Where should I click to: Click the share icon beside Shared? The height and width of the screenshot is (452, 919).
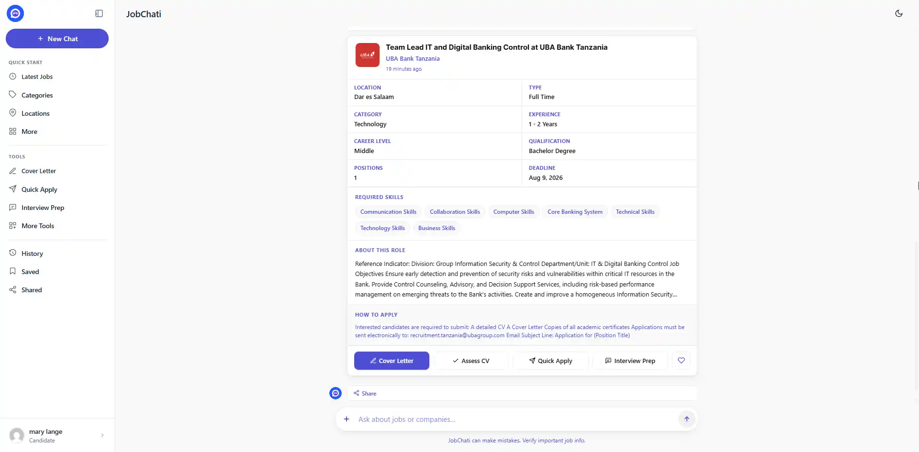point(13,289)
